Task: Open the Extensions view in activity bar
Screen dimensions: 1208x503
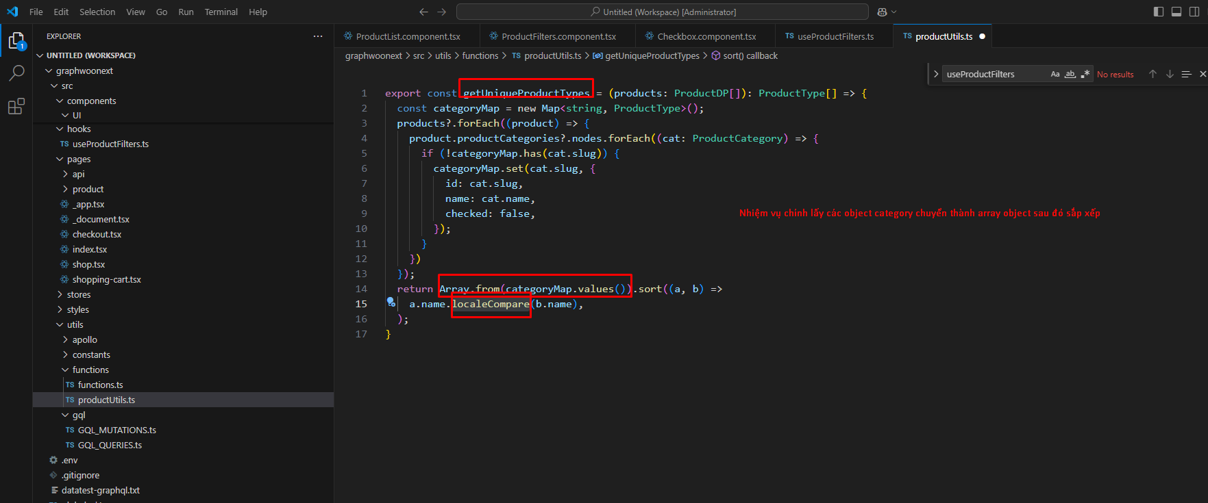Action: point(16,106)
